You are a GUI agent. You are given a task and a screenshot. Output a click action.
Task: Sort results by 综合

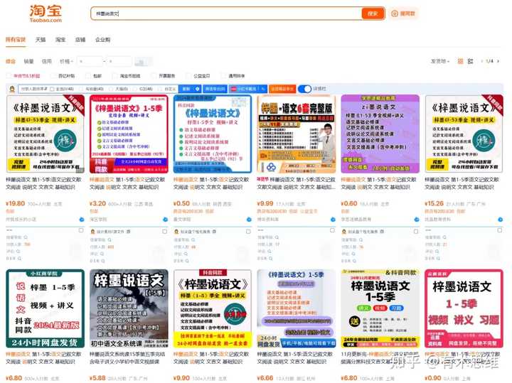pos(11,61)
